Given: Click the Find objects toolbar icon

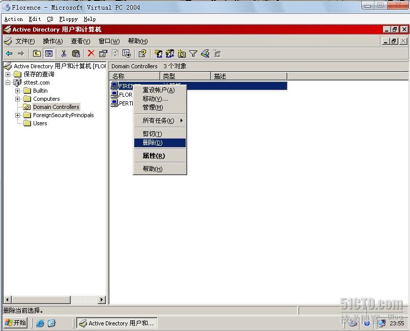Looking at the screenshot, I should click(x=206, y=53).
